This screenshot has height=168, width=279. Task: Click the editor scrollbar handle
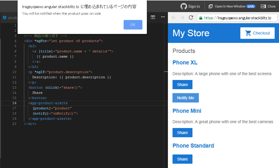pos(166,72)
